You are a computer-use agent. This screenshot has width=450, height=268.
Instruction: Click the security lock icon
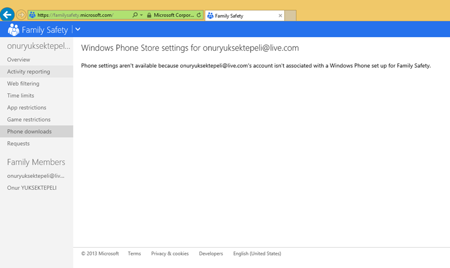pyautogui.click(x=149, y=15)
